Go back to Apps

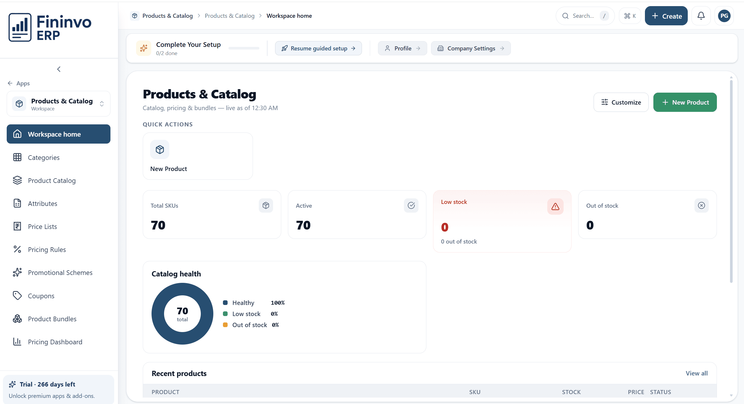click(x=19, y=83)
